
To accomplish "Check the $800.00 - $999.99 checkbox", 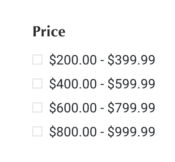I will pos(37,131).
